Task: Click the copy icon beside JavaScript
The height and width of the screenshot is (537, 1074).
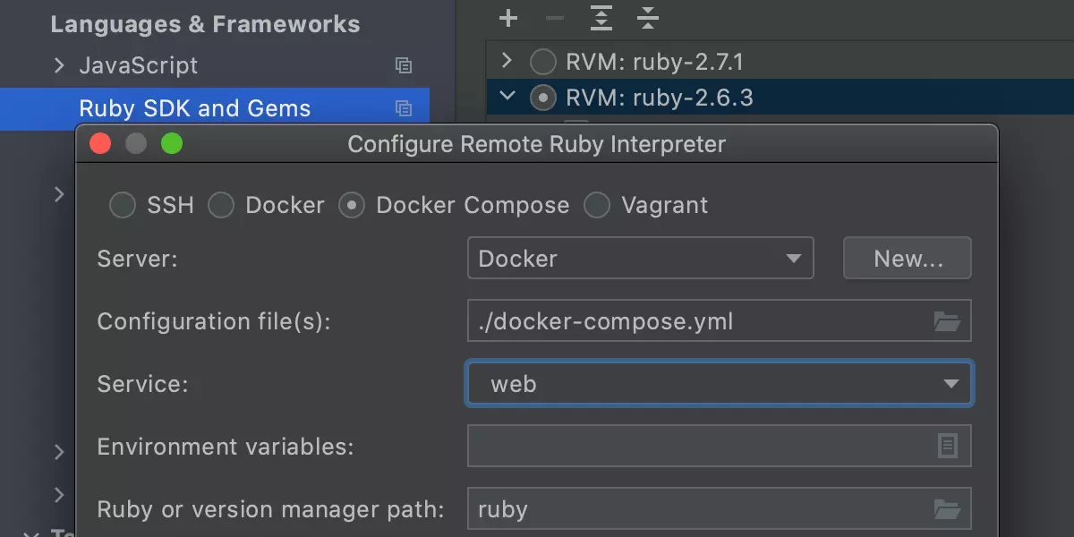Action: coord(404,65)
